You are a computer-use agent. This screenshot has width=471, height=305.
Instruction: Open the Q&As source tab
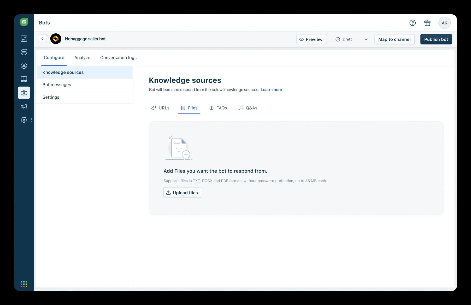click(248, 108)
